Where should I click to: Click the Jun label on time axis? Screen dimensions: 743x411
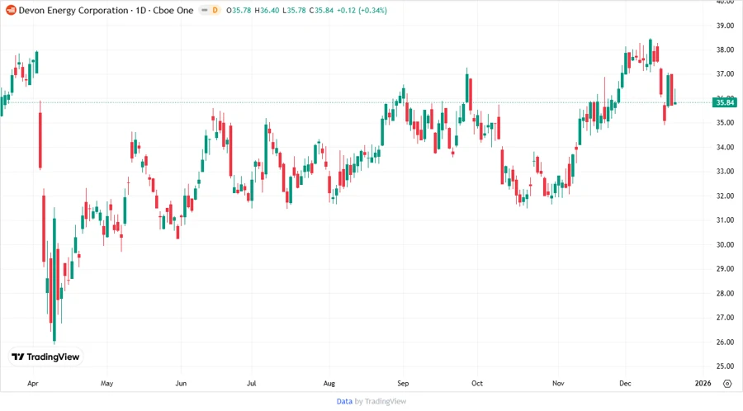pyautogui.click(x=181, y=383)
